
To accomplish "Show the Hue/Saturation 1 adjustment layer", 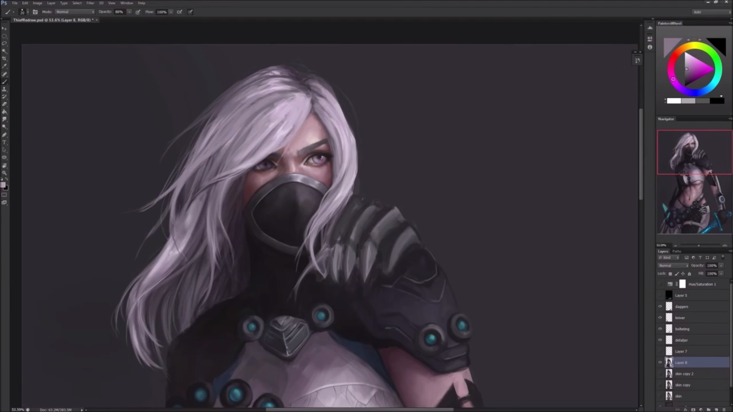I will coord(660,284).
